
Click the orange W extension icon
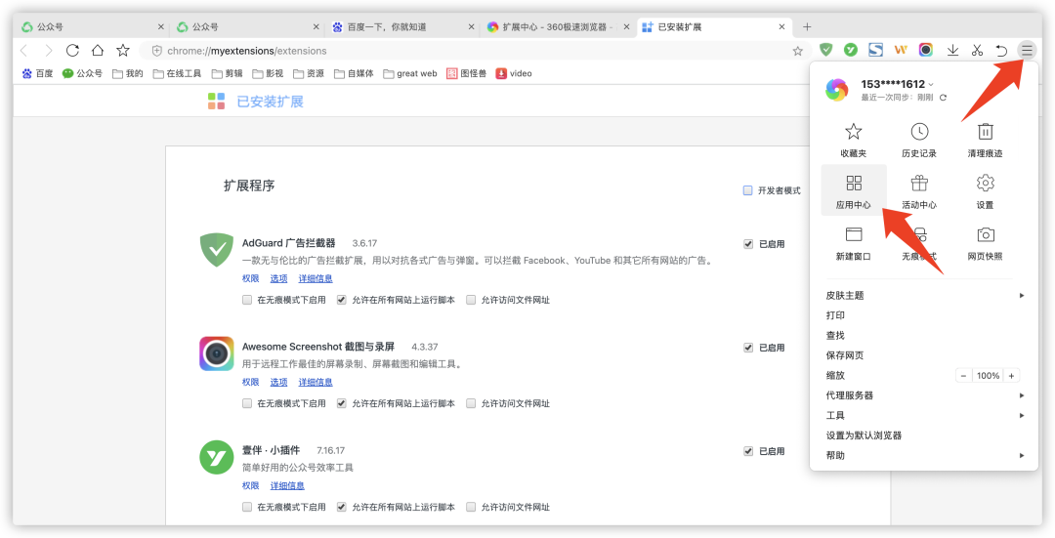[901, 49]
